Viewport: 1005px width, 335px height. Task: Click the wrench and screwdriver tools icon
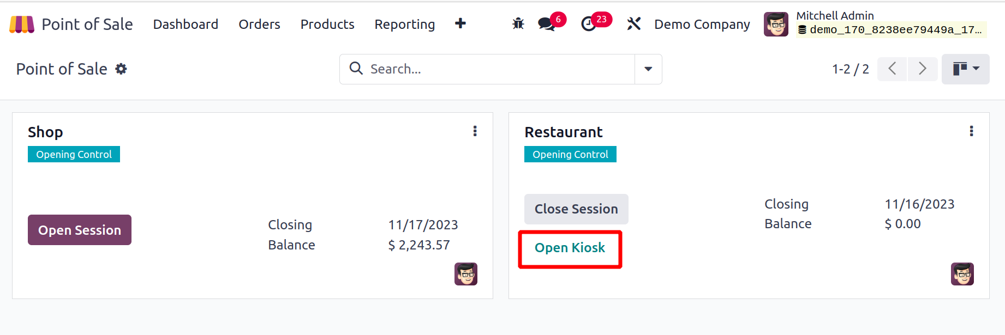(633, 23)
